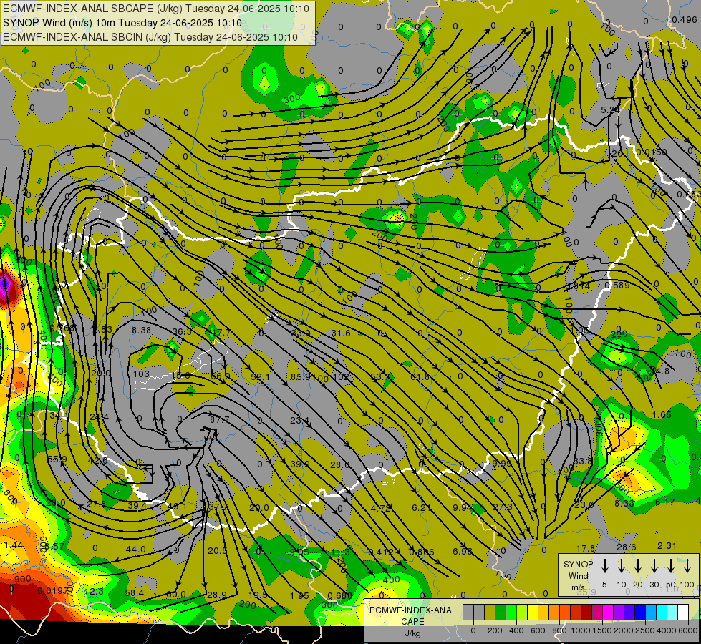
Task: Click the 103 value on the map
Action: click(141, 374)
